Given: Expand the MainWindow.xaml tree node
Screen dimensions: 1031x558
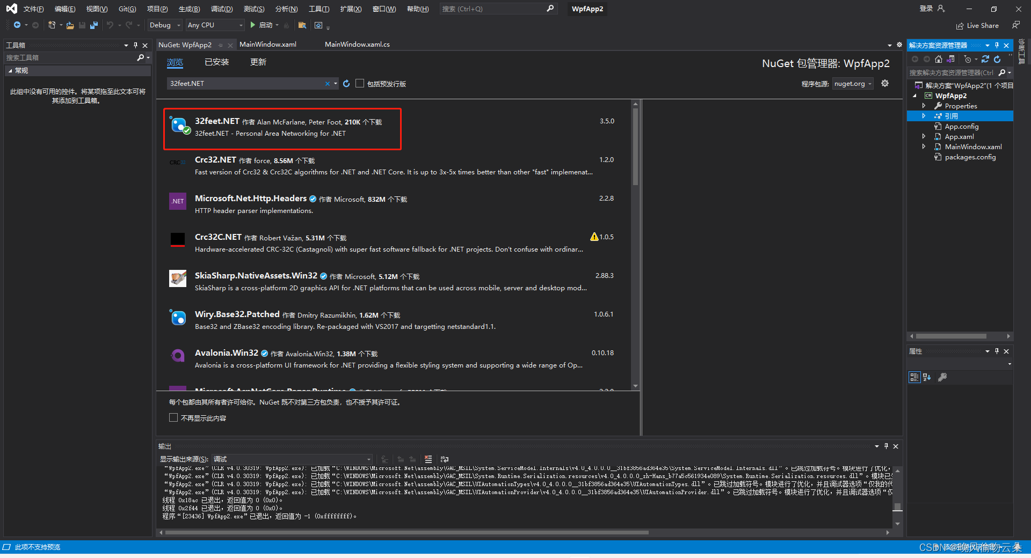Looking at the screenshot, I should point(924,146).
